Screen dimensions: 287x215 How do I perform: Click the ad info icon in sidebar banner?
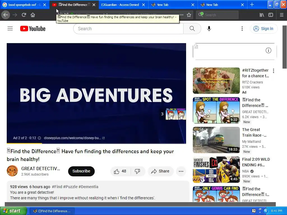coord(268,50)
